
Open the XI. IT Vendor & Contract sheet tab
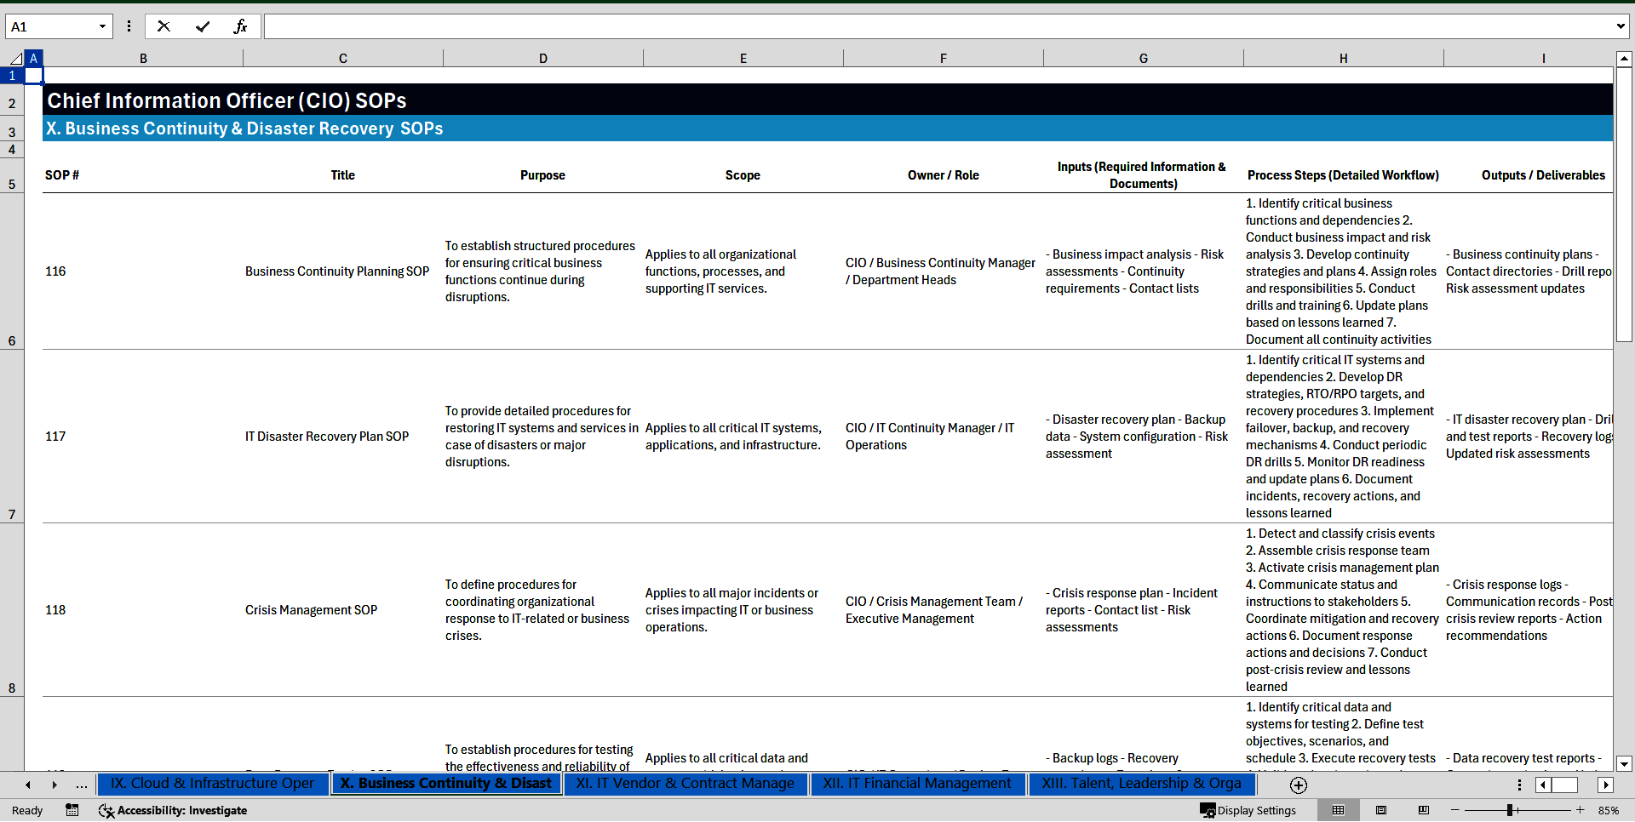point(685,784)
